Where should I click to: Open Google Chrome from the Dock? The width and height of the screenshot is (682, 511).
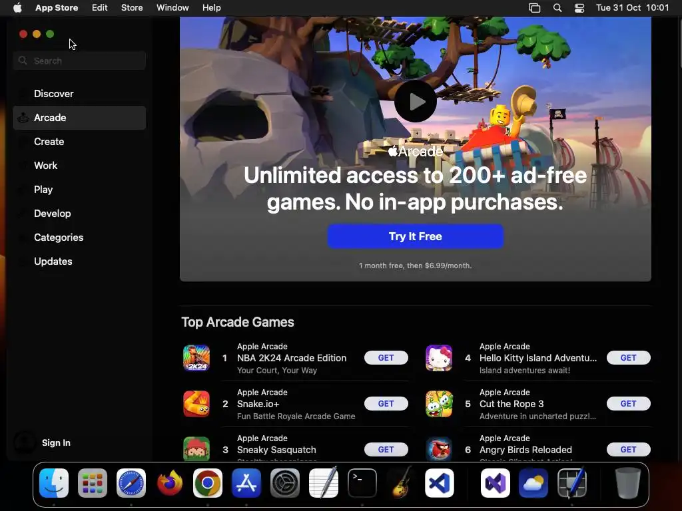coord(208,483)
